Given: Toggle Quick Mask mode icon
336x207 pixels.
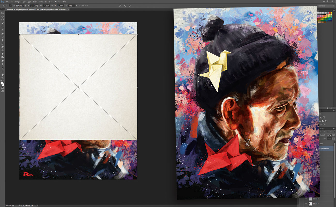Looking at the screenshot, I should [x=3, y=87].
